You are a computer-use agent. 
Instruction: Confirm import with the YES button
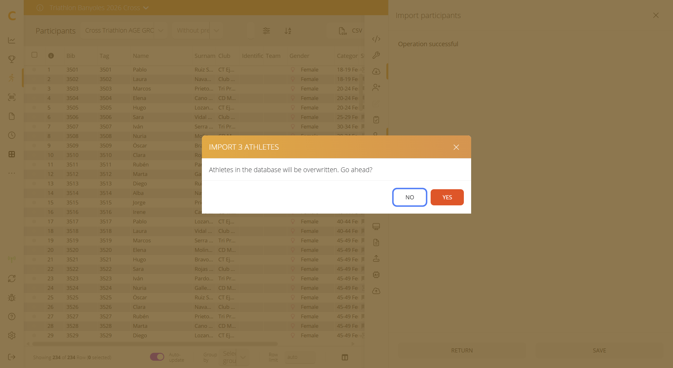pyautogui.click(x=447, y=197)
